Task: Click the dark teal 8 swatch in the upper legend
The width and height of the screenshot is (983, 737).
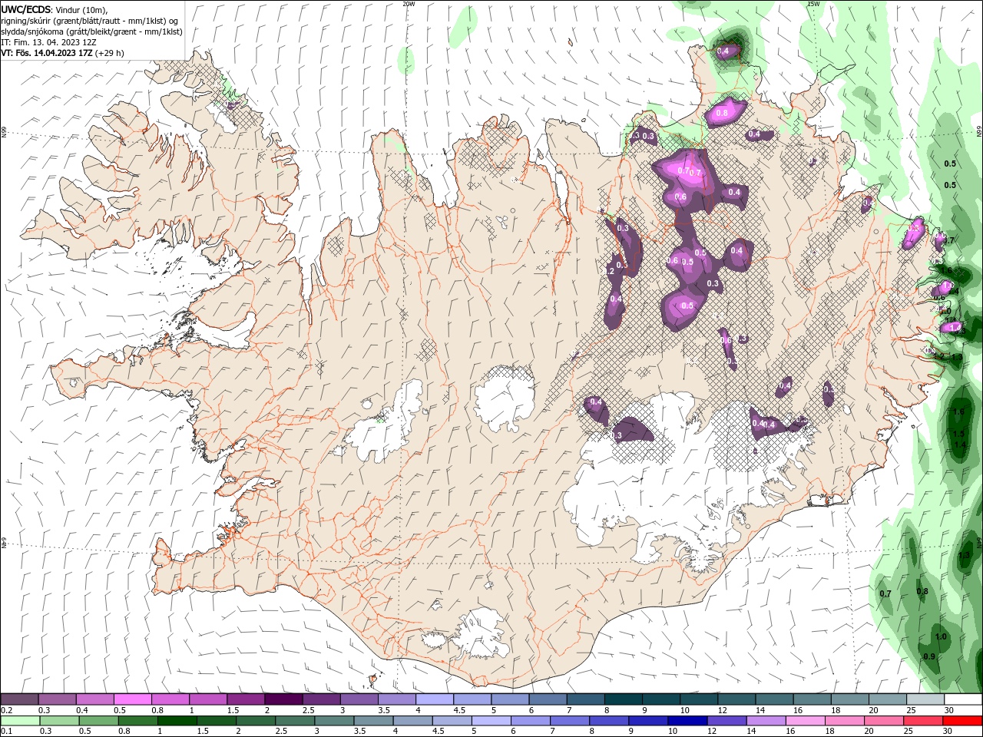Action: (622, 699)
